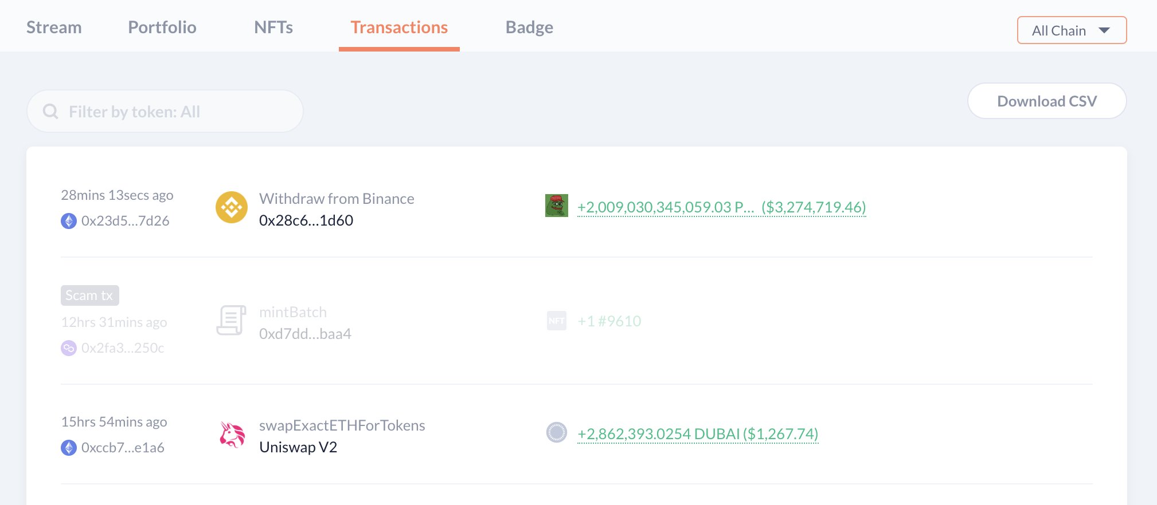Go to the Badge tab

529,27
